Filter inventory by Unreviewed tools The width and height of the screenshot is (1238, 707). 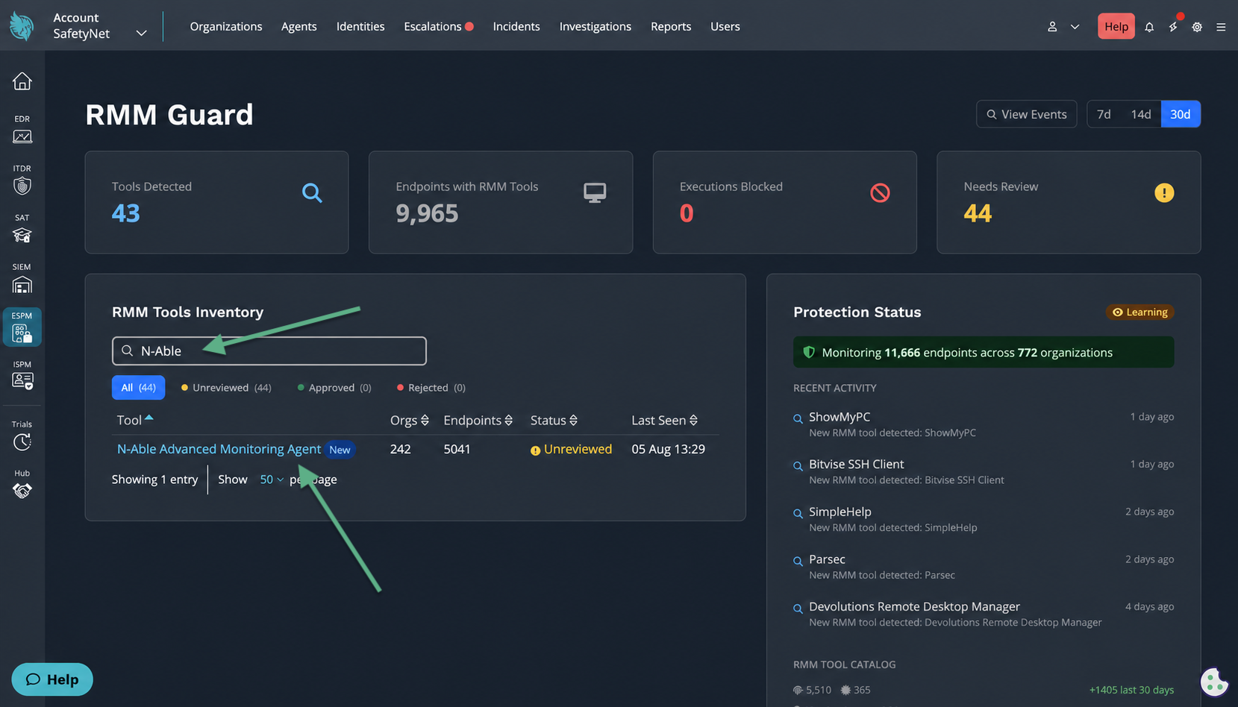[x=226, y=388]
